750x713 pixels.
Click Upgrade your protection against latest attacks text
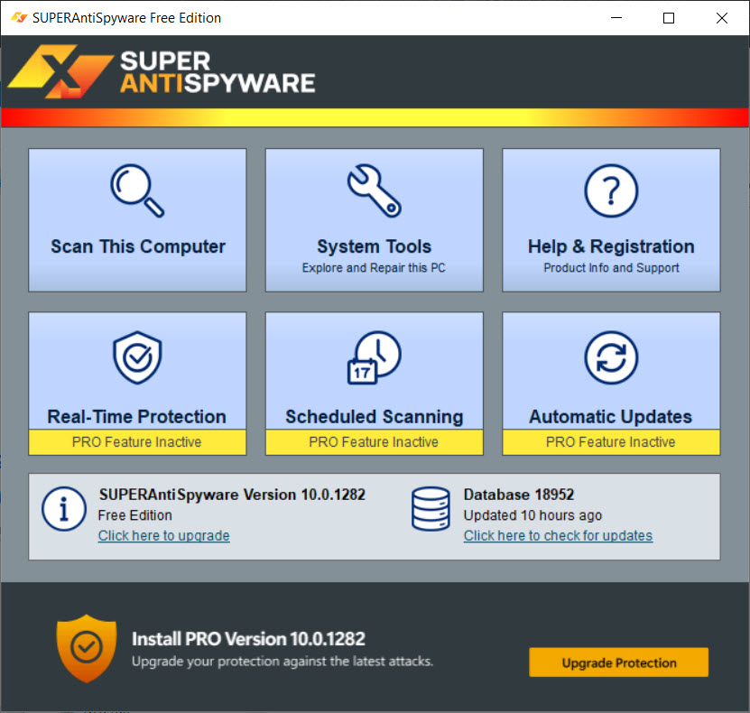[282, 662]
